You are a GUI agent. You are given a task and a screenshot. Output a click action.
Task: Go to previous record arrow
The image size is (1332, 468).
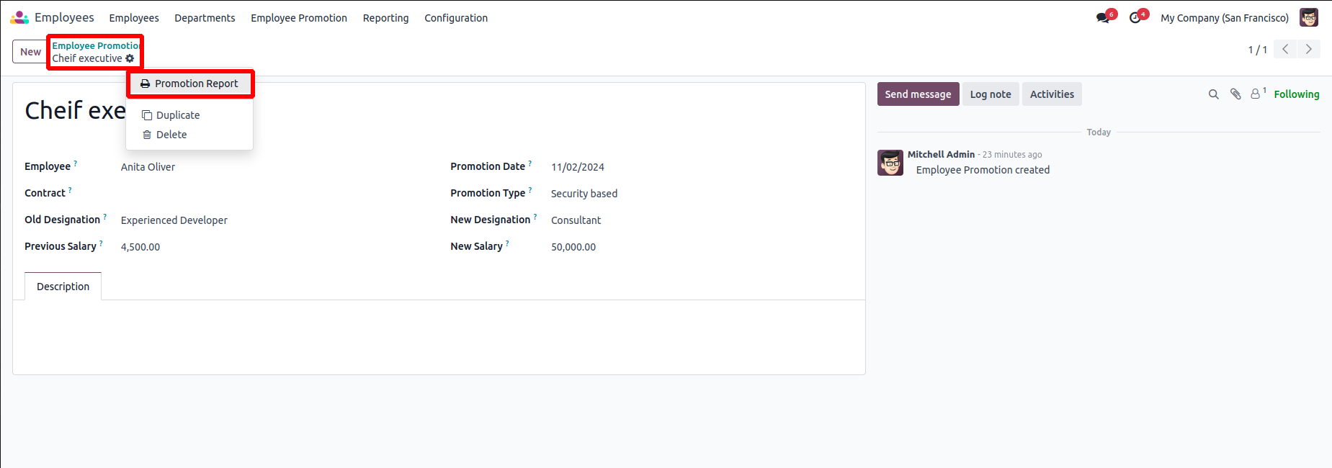(1285, 50)
